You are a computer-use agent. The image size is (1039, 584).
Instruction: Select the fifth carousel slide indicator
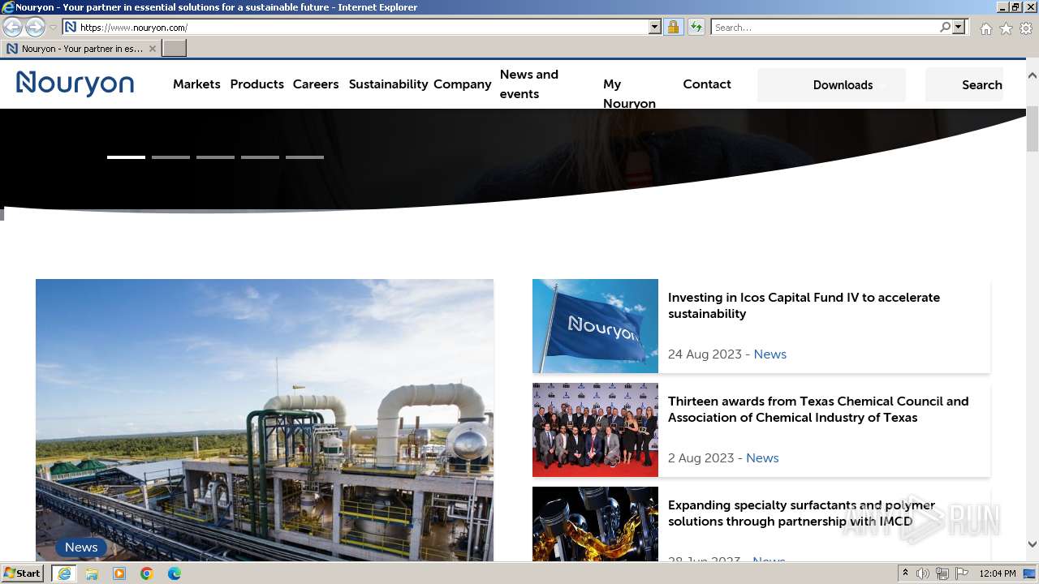coord(304,157)
